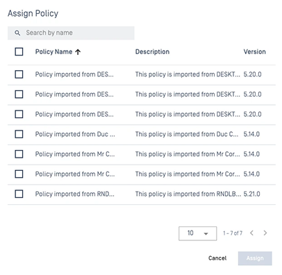The width and height of the screenshot is (282, 275).
Task: Click the Assign button
Action: pos(255,258)
